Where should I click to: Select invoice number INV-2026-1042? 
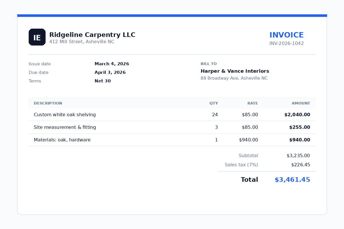[x=286, y=44]
